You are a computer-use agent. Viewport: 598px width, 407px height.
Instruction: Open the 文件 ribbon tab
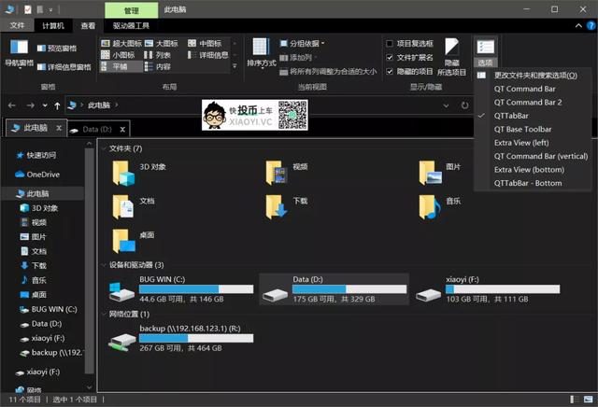point(17,25)
